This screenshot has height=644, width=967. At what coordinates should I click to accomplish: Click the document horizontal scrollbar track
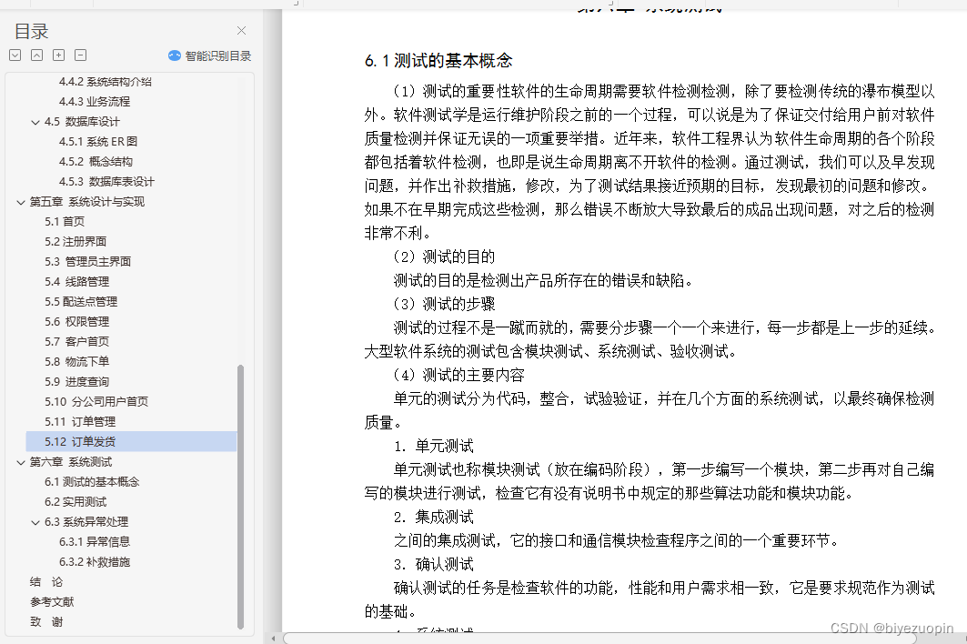pos(599,639)
